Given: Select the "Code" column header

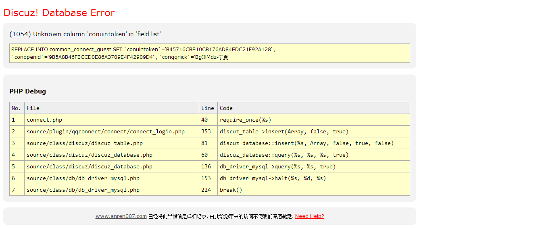Looking at the screenshot, I should (226, 108).
